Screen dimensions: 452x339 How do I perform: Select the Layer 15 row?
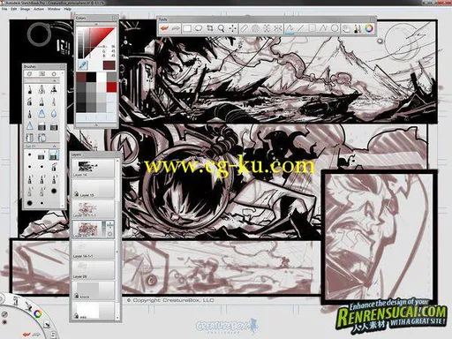(93, 189)
